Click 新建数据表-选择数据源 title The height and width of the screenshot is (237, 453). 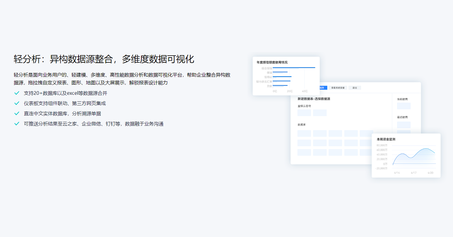point(314,99)
